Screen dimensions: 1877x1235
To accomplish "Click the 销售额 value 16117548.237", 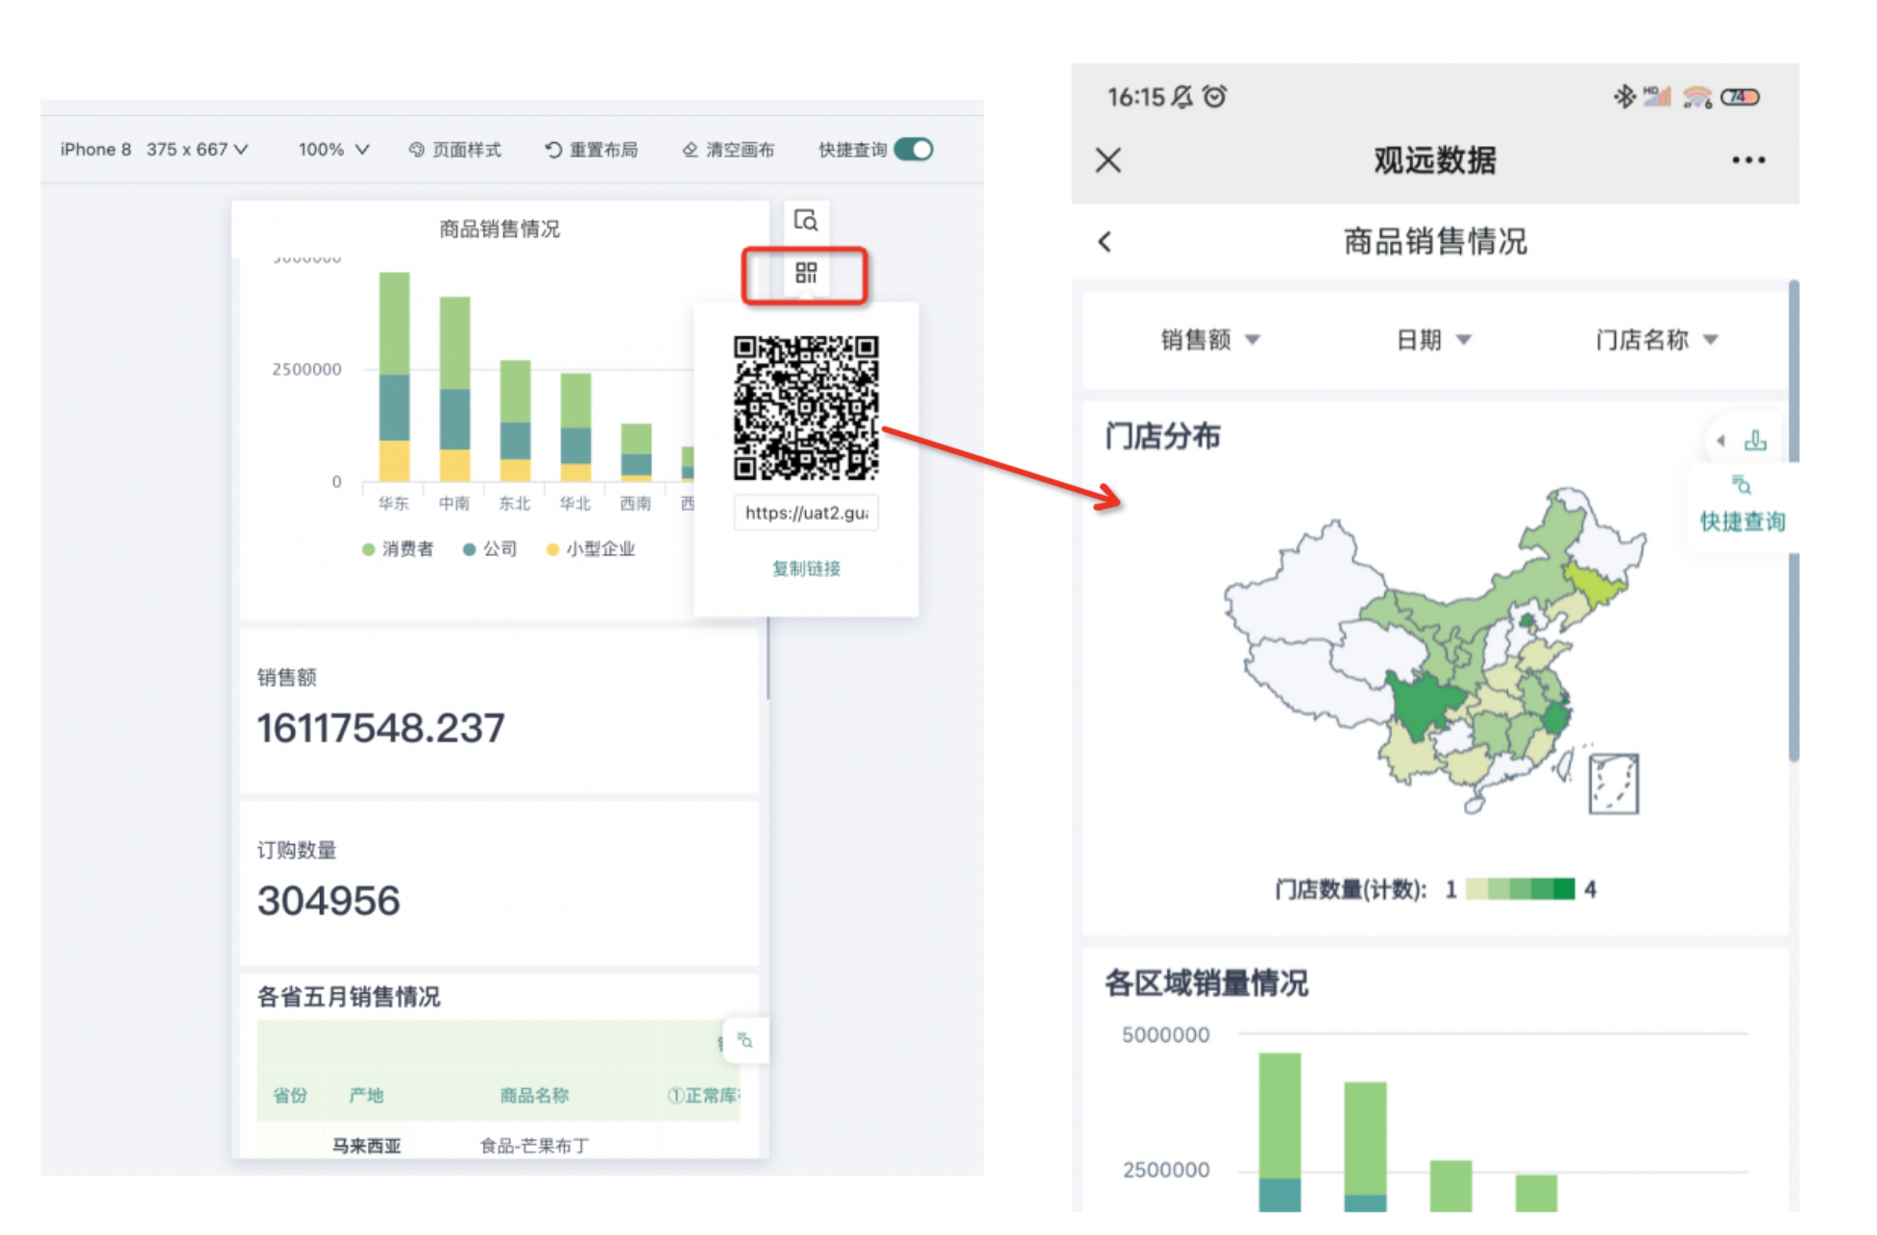I will point(380,728).
